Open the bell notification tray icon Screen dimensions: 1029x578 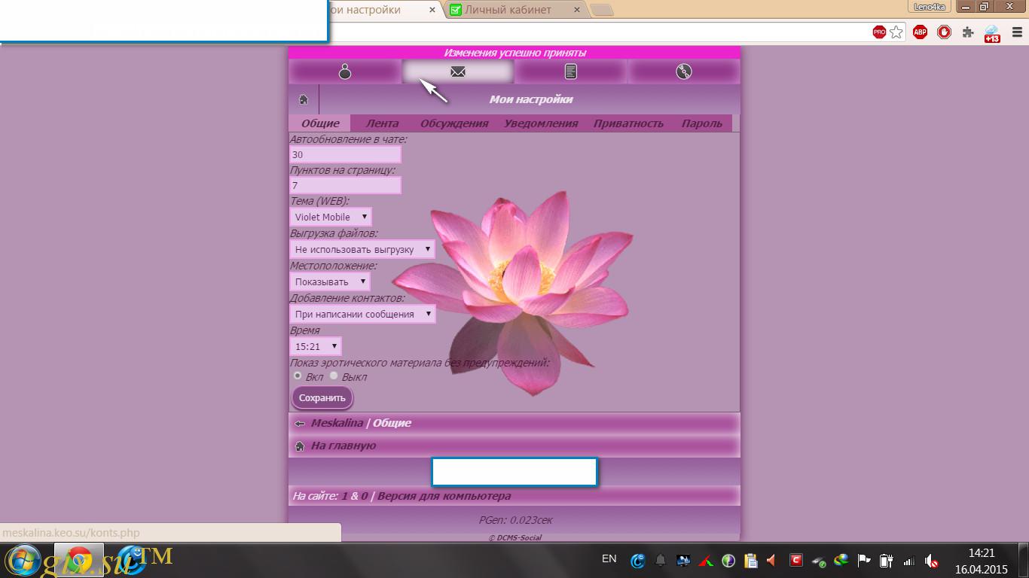(x=661, y=561)
